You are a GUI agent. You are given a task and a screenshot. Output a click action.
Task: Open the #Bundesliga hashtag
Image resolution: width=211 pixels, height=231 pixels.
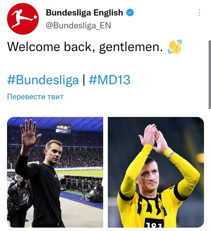point(43,80)
